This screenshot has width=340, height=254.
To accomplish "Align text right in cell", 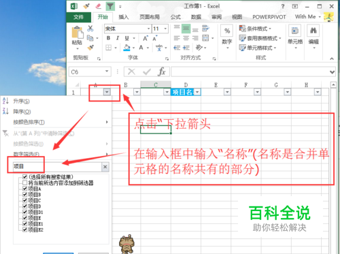I will 195,38.
